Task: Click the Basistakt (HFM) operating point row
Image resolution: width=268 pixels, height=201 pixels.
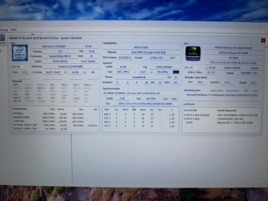Action: click(55, 117)
